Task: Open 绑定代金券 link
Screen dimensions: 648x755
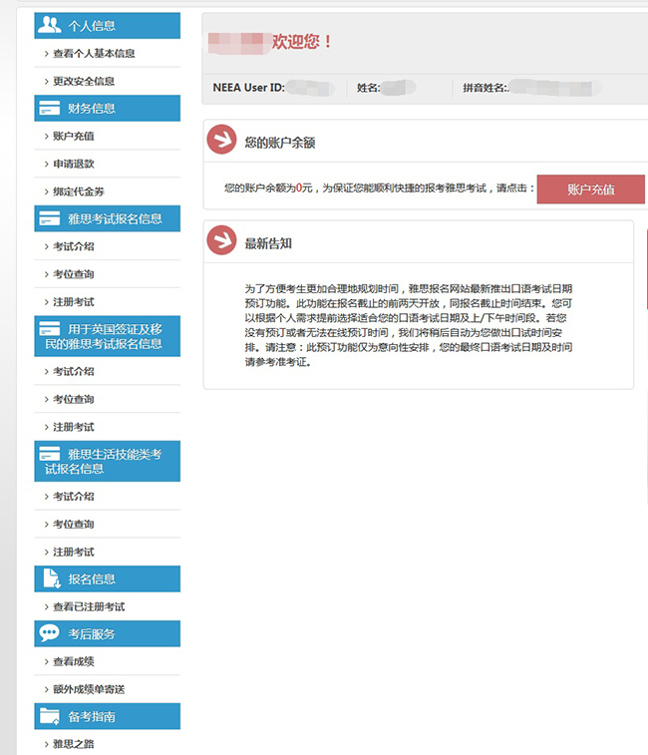Action: (x=79, y=191)
